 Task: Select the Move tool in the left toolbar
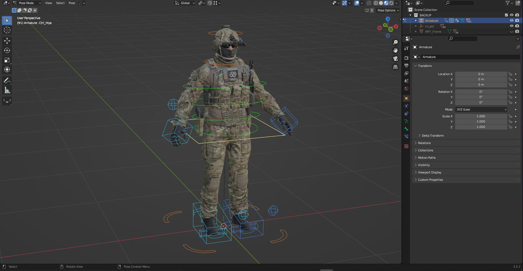[7, 41]
